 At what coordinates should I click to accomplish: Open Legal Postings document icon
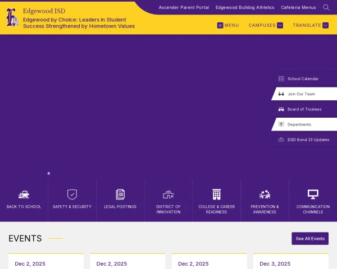click(120, 194)
